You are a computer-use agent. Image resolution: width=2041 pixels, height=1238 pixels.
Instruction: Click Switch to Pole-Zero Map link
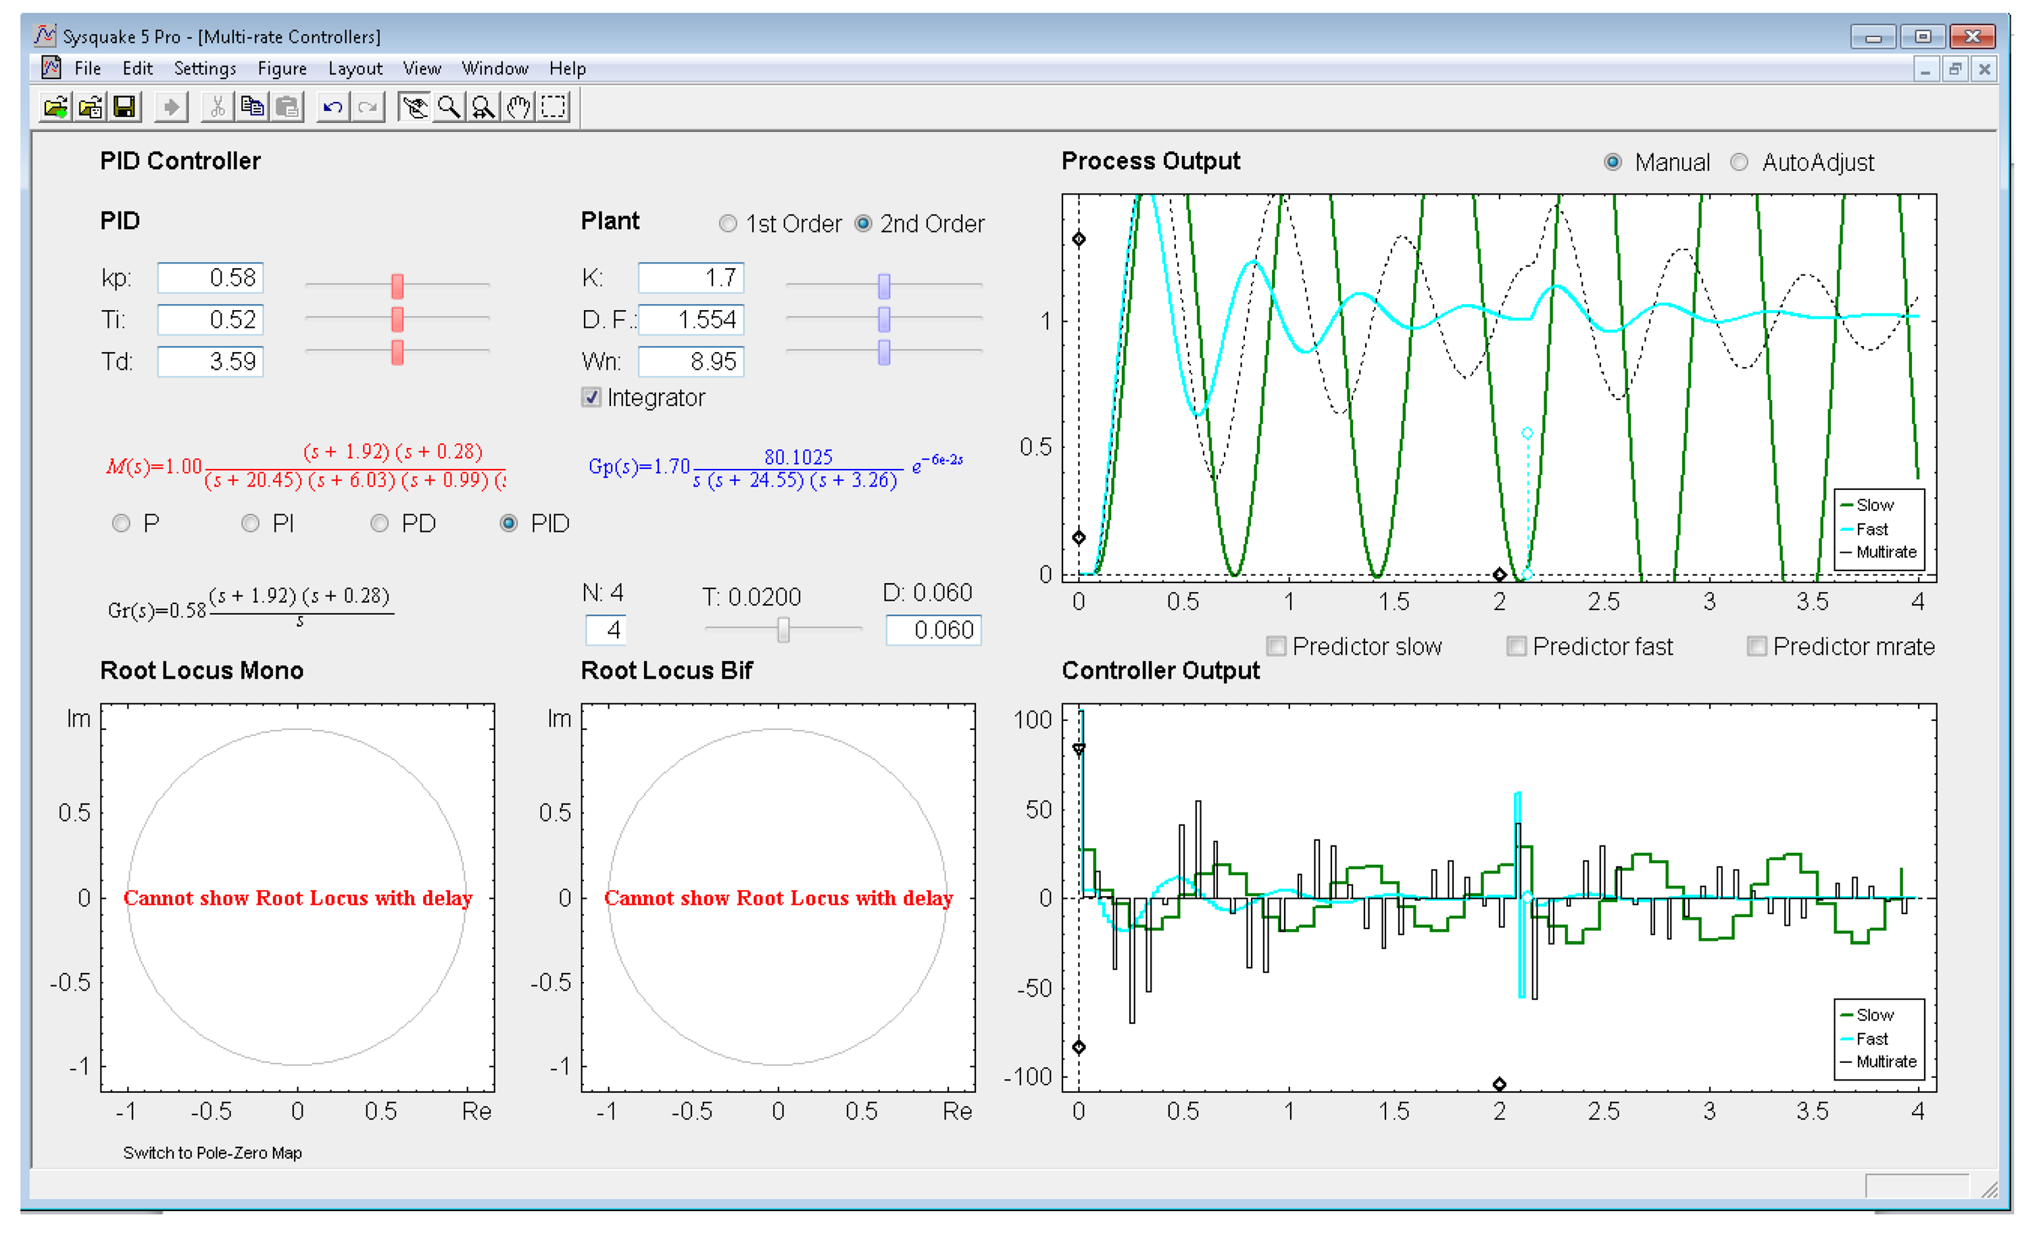pos(212,1153)
